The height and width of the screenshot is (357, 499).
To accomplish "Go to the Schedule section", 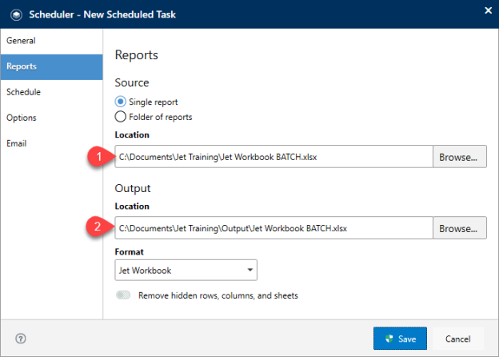I will [51, 92].
